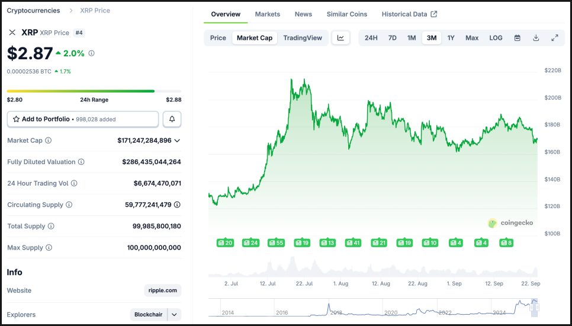Click the $171,247,284,896 market cap value
This screenshot has height=326, width=572.
pos(144,140)
